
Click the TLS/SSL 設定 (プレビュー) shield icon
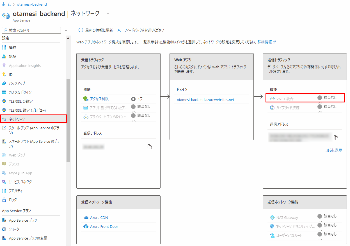[x=4, y=110]
